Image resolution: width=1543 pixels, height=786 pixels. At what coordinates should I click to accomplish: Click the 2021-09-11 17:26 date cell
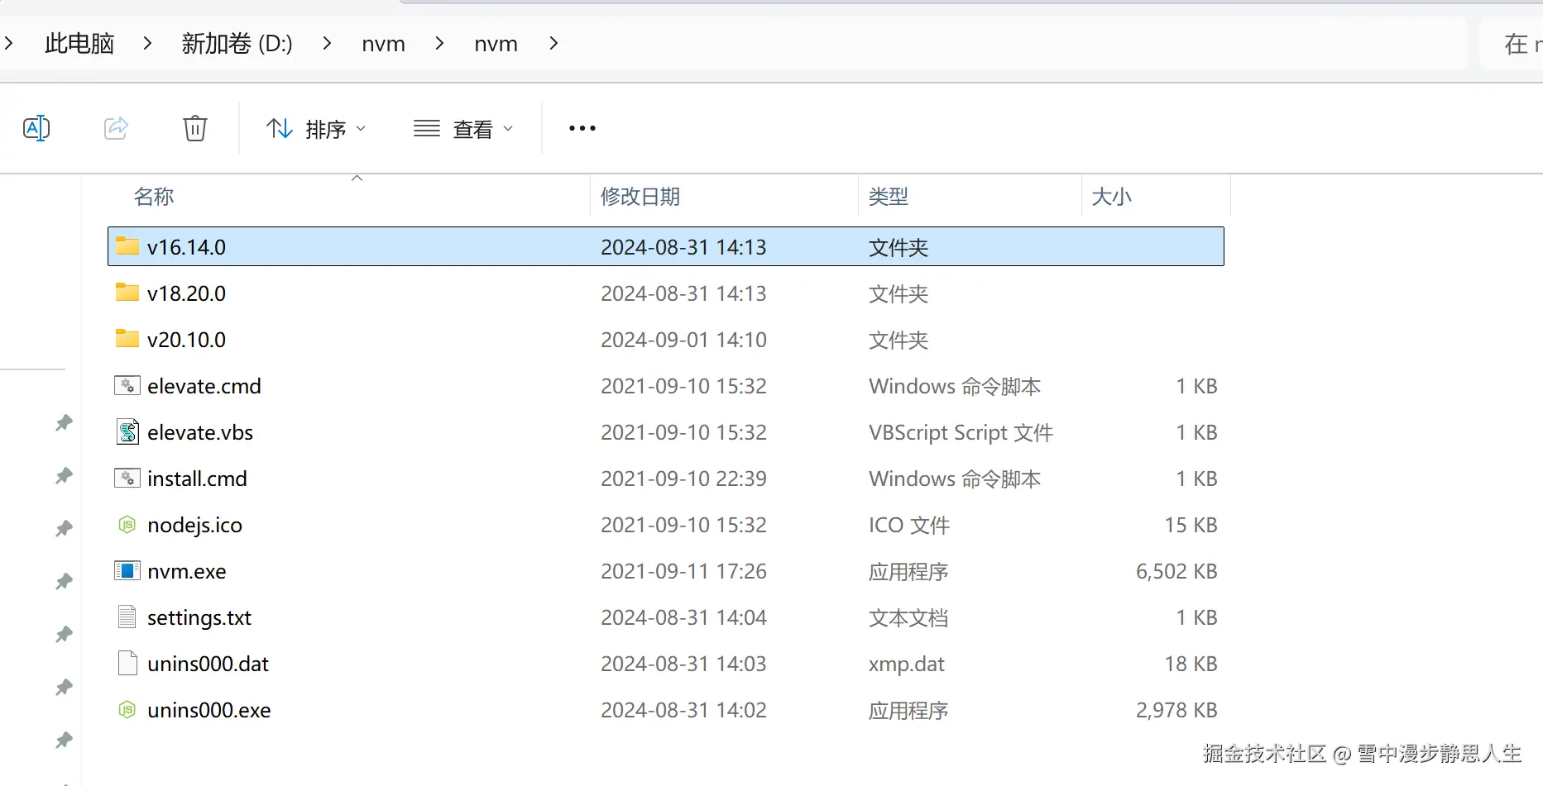(x=683, y=571)
